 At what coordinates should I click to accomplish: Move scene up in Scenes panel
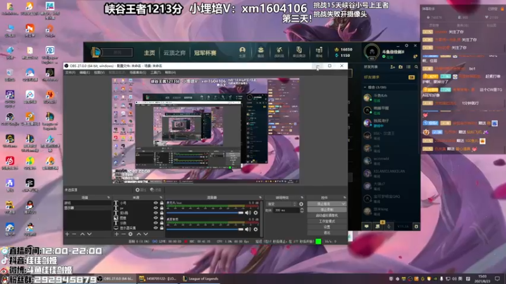(x=82, y=234)
